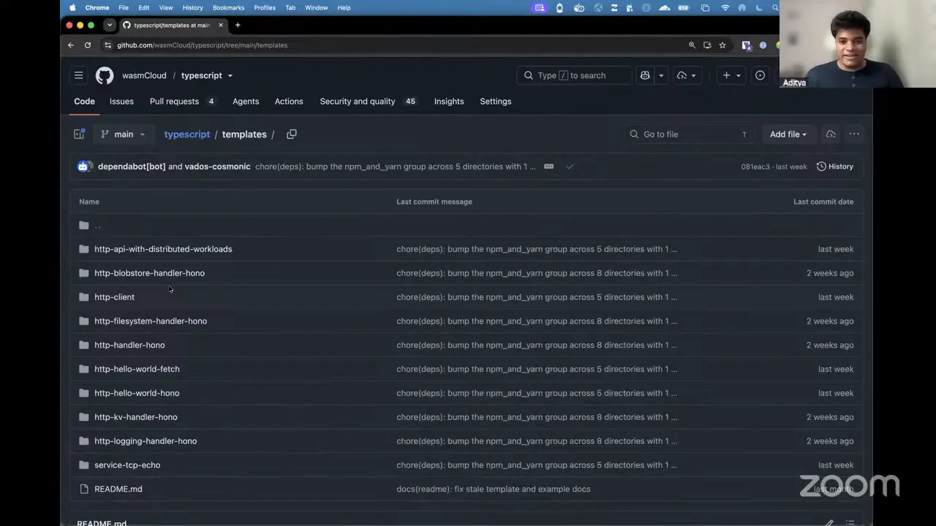The height and width of the screenshot is (526, 936).
Task: Open the Create new plus dropdown
Action: 731,75
